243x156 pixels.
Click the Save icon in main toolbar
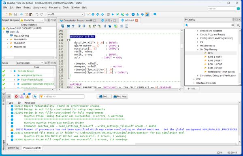[x=15, y=15]
